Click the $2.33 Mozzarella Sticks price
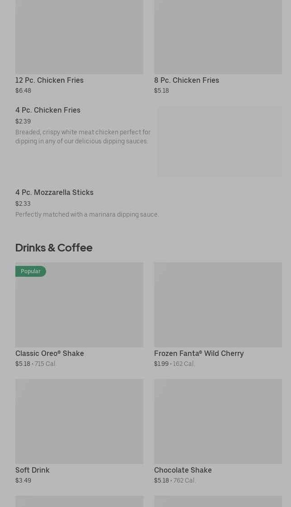Image resolution: width=291 pixels, height=507 pixels. [x=23, y=204]
